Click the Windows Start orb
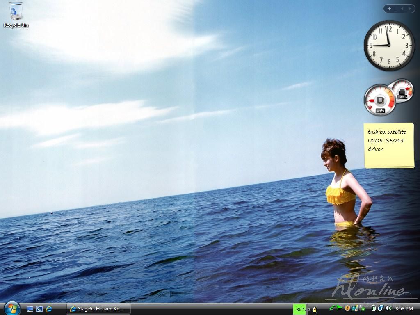 tap(12, 308)
